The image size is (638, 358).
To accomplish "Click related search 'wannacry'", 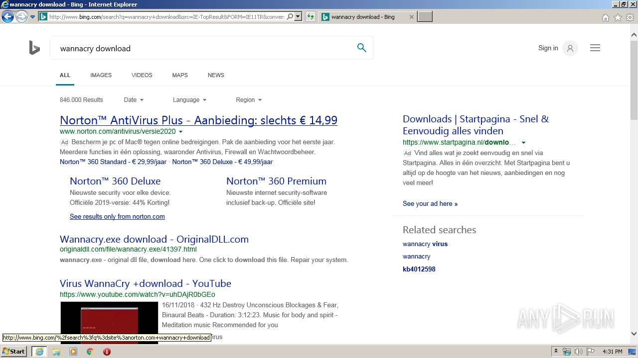I will coord(416,257).
